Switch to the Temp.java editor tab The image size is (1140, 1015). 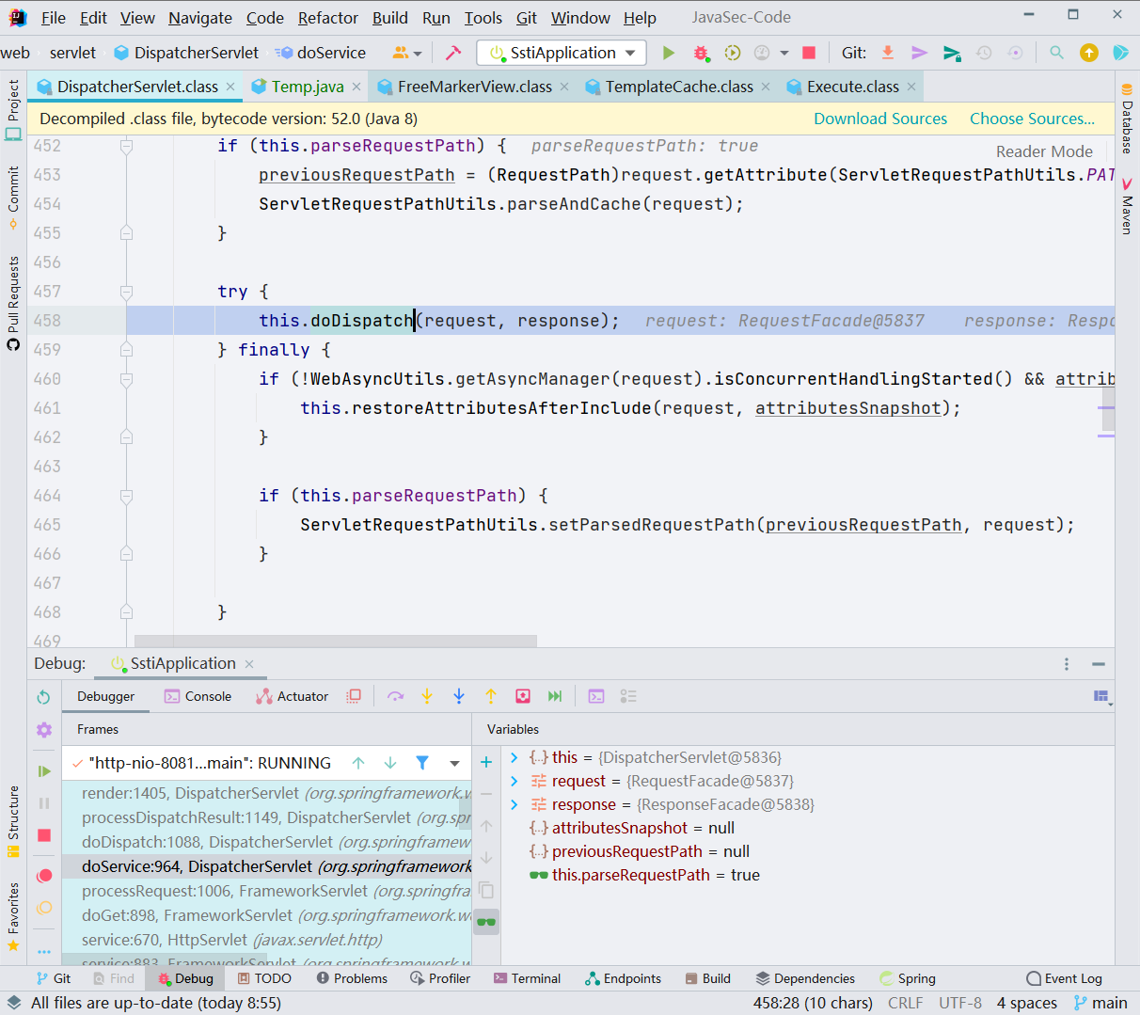tap(307, 87)
